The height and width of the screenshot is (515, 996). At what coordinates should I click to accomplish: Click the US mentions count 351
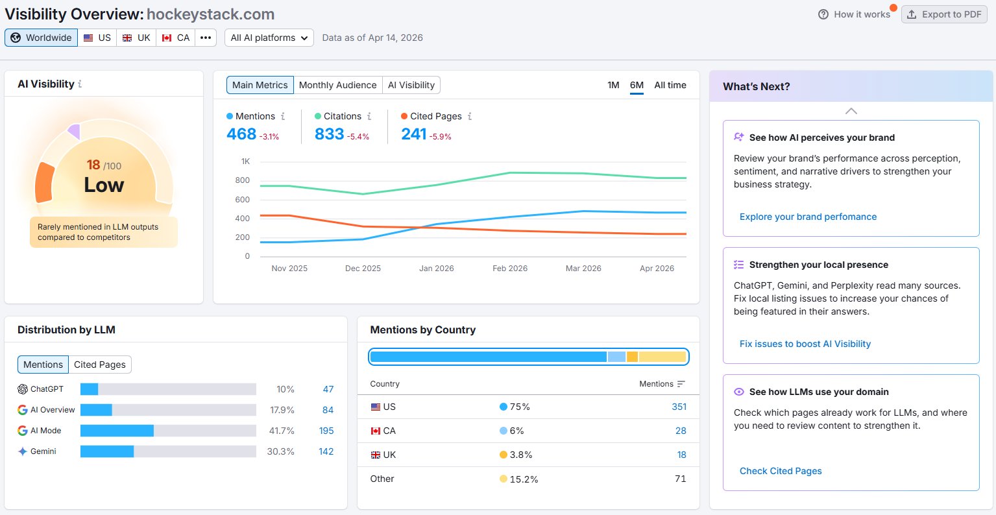coord(679,407)
